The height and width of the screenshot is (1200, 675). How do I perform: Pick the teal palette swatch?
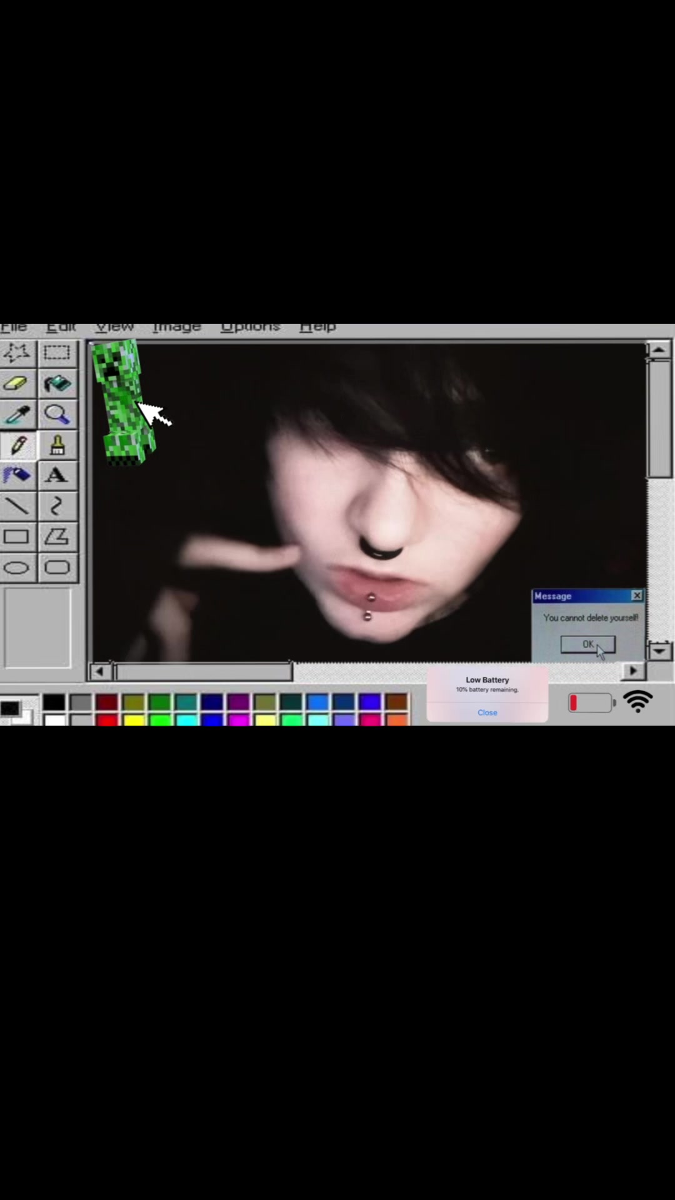coord(186,702)
